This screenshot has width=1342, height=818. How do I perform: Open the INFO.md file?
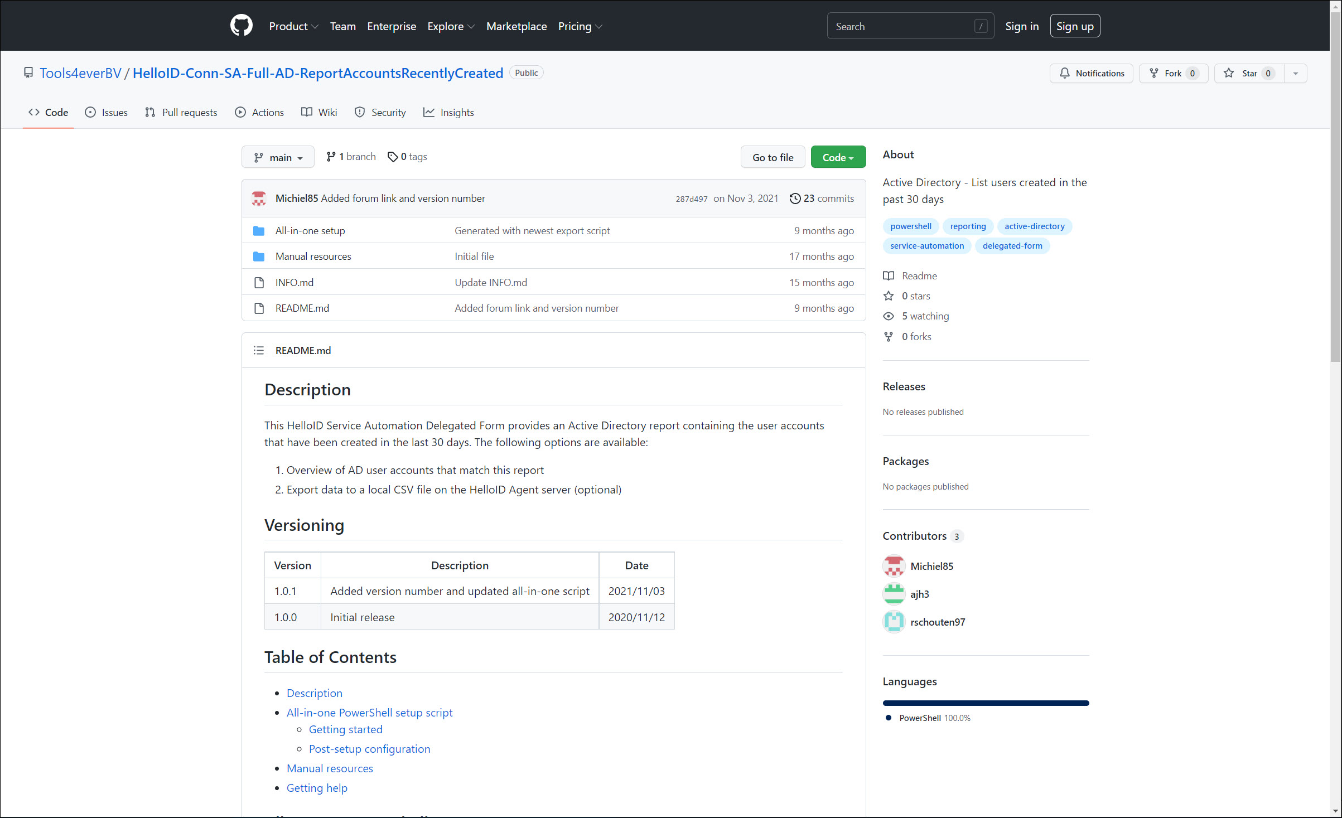(294, 282)
